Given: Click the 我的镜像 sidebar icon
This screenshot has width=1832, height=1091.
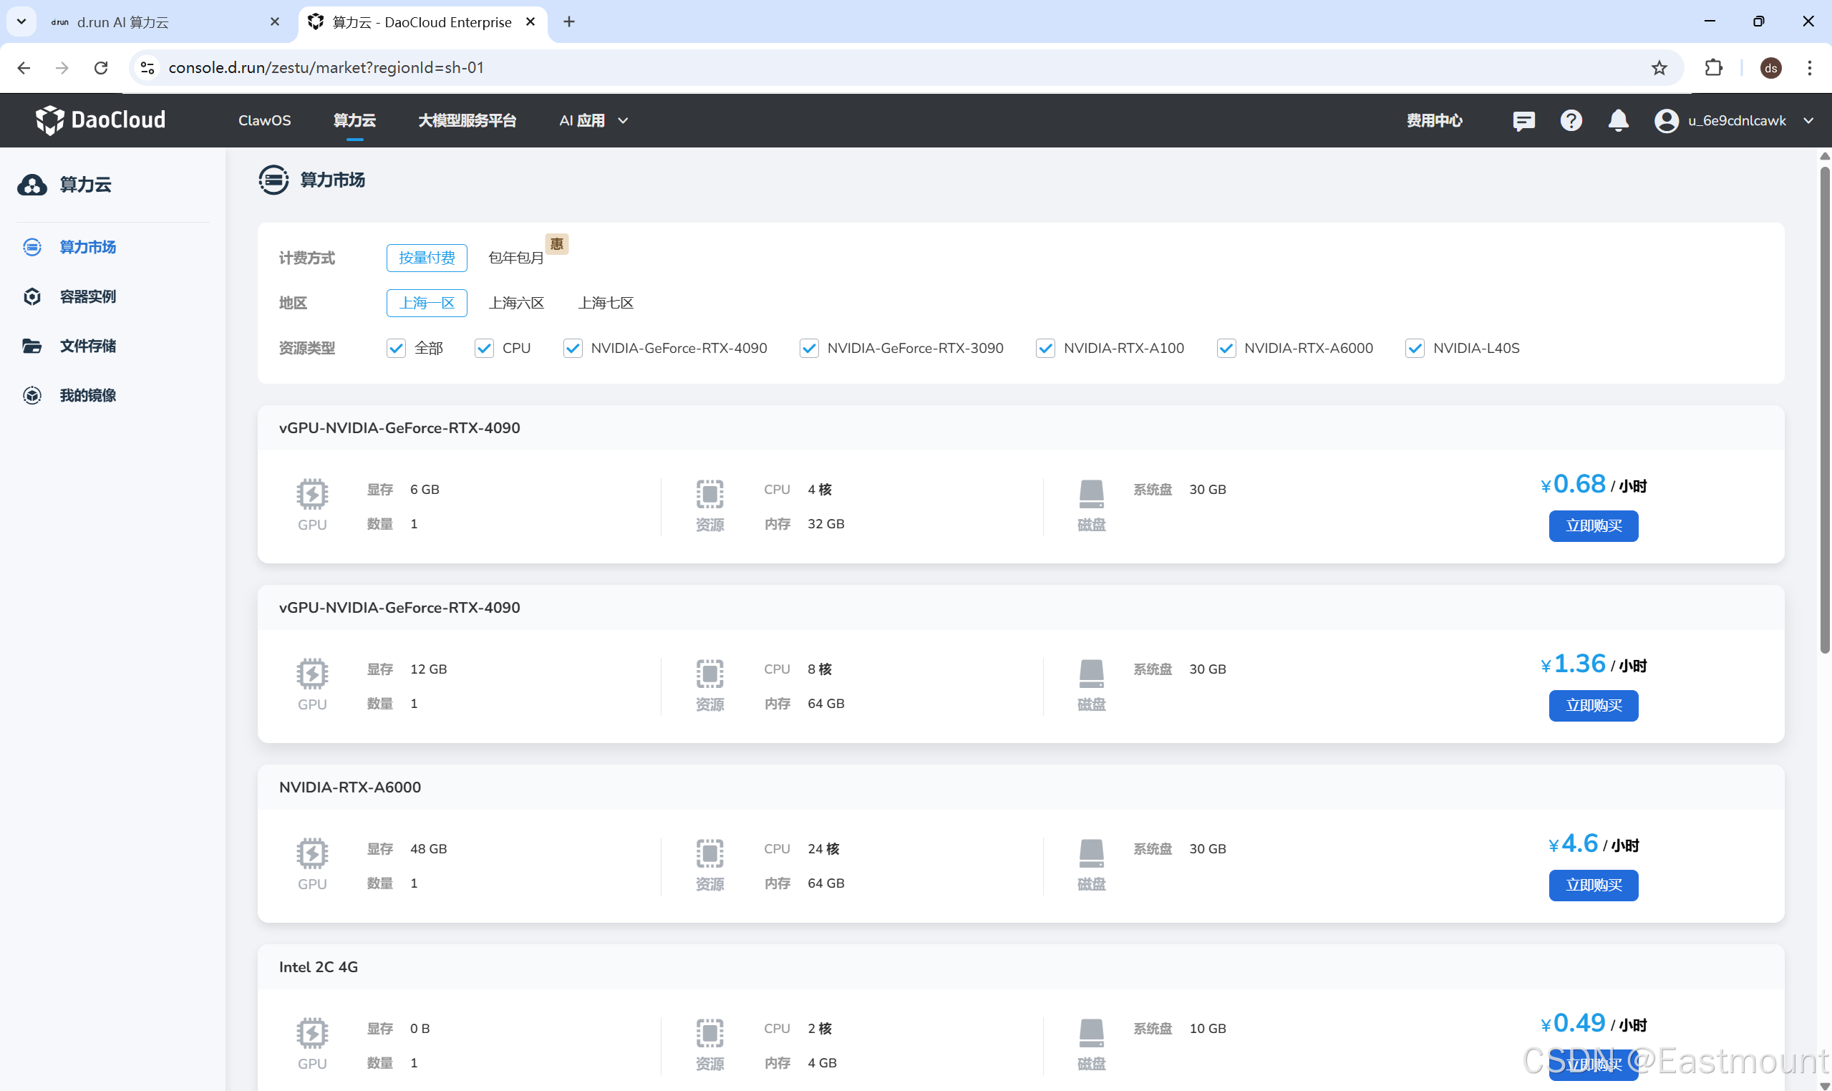Looking at the screenshot, I should pos(32,396).
